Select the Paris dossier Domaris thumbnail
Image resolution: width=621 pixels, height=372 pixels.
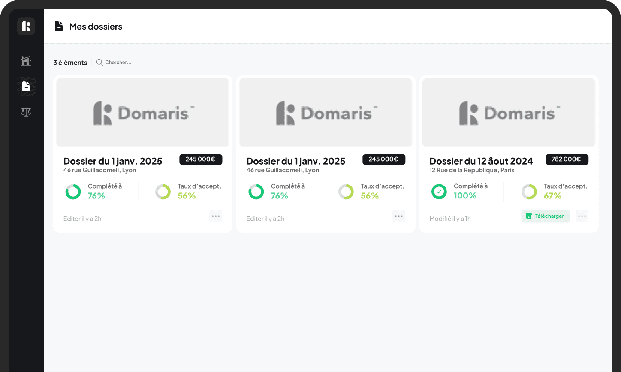509,113
